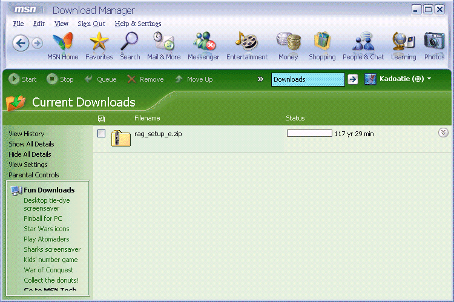Open Help & Settings menu
The image size is (454, 302).
[138, 24]
